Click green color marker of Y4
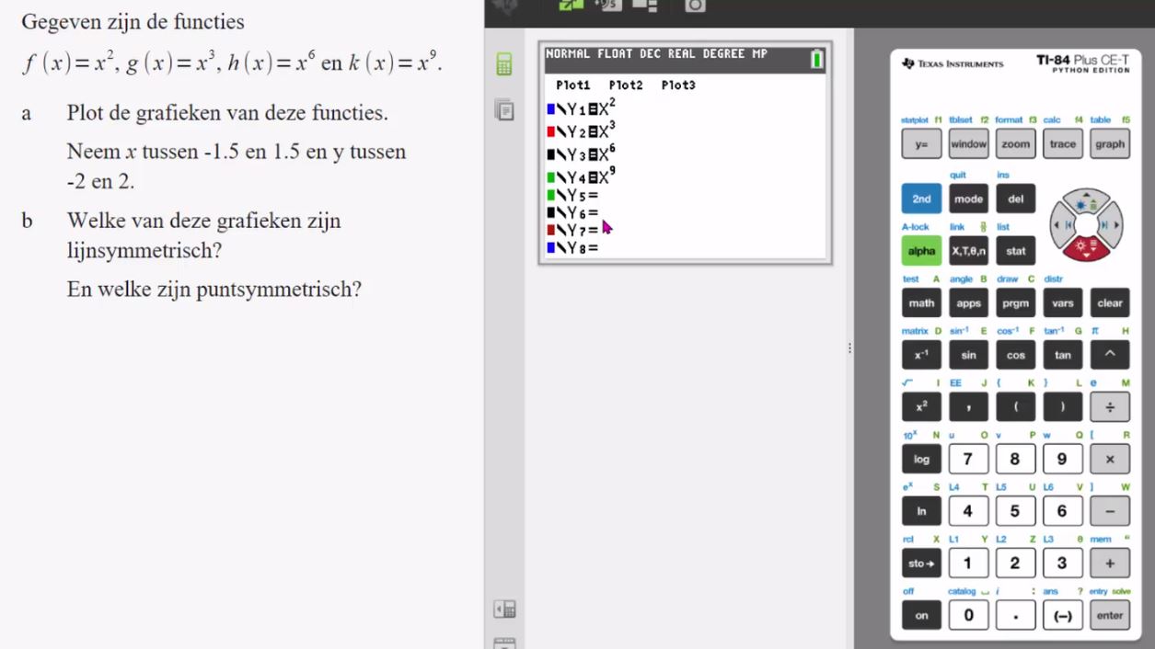The width and height of the screenshot is (1155, 649). pos(550,177)
